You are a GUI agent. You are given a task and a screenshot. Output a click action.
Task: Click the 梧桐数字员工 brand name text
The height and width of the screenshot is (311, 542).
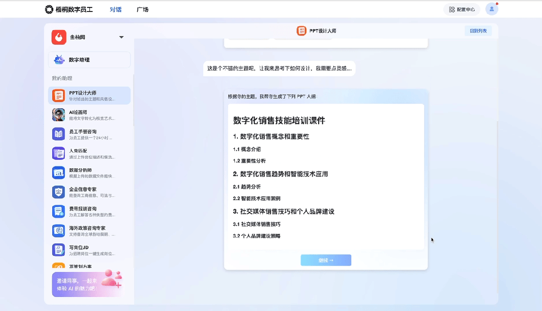(74, 10)
